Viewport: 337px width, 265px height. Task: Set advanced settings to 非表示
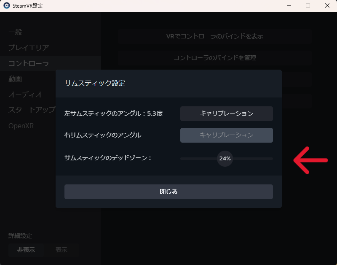coord(26,250)
